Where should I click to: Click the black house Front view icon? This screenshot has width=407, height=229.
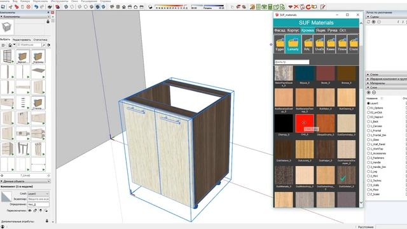click(124, 7)
